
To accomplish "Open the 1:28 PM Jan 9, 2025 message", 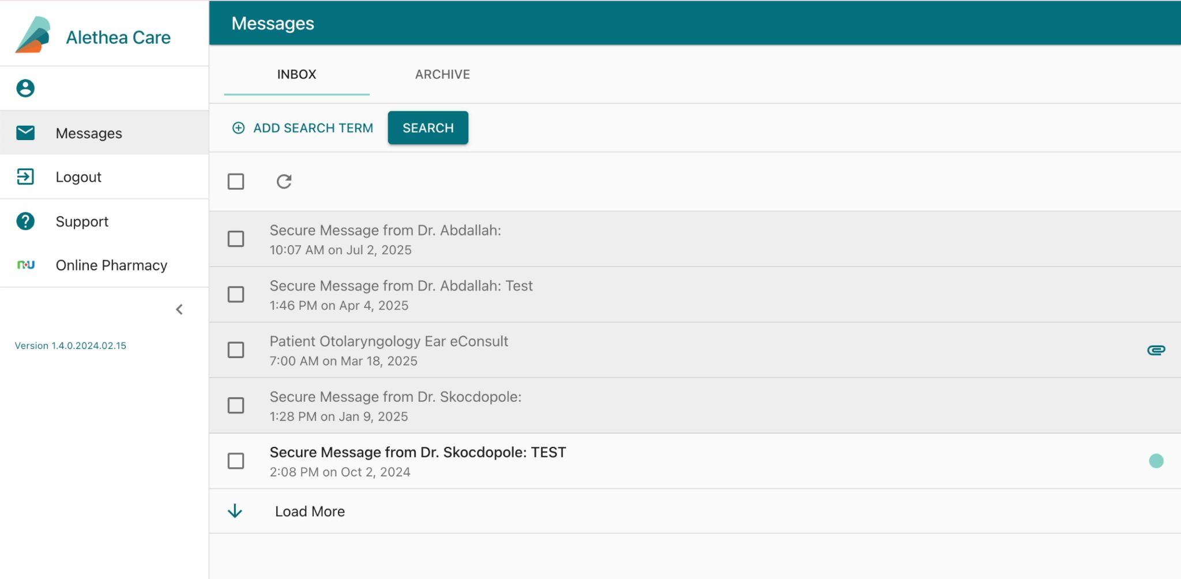I will 695,405.
